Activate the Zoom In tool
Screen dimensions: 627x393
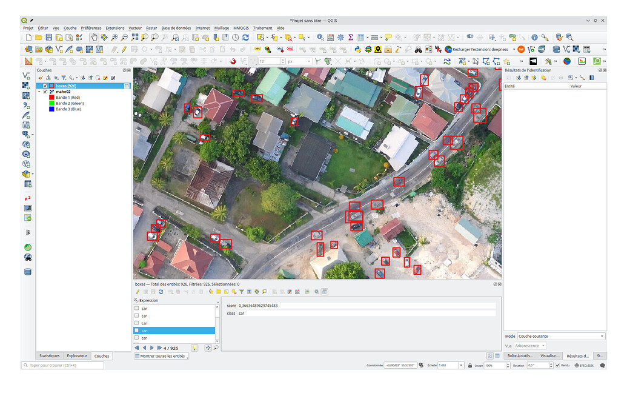click(x=115, y=38)
